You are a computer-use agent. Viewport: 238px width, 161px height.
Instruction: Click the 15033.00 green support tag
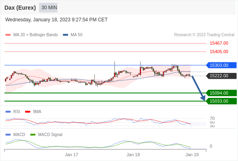(221, 101)
